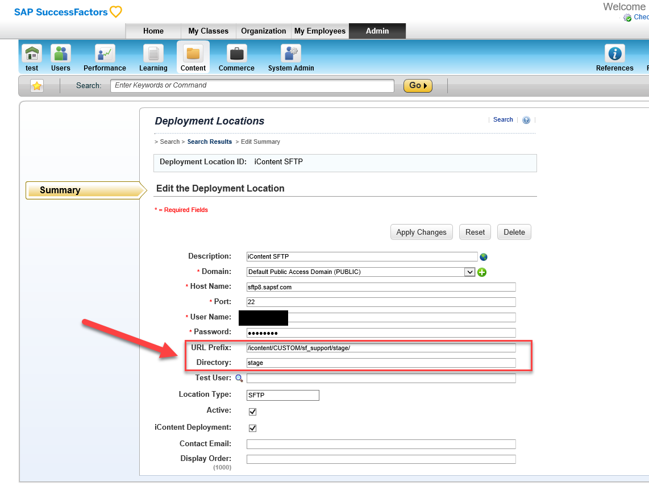Click the Delete button
Image resolution: width=649 pixels, height=486 pixels.
click(514, 232)
